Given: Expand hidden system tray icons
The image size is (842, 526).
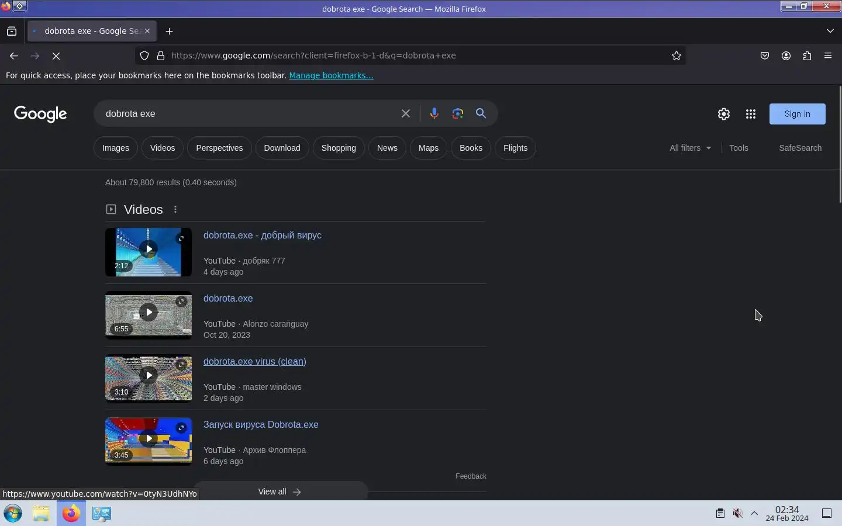Looking at the screenshot, I should click(x=754, y=513).
